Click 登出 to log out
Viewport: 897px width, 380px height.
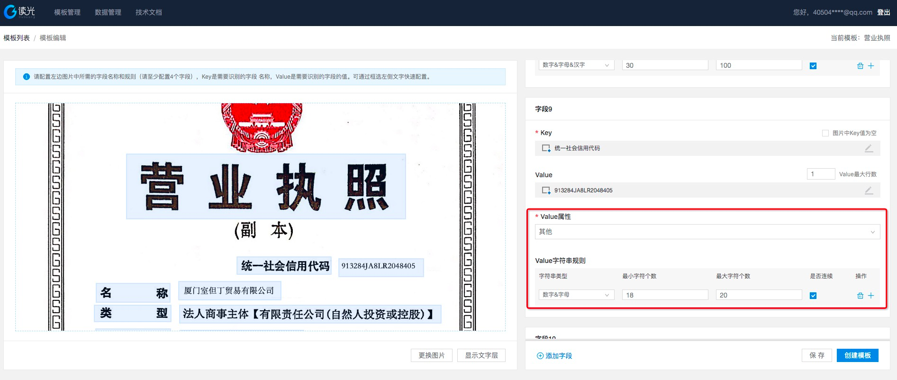point(883,12)
